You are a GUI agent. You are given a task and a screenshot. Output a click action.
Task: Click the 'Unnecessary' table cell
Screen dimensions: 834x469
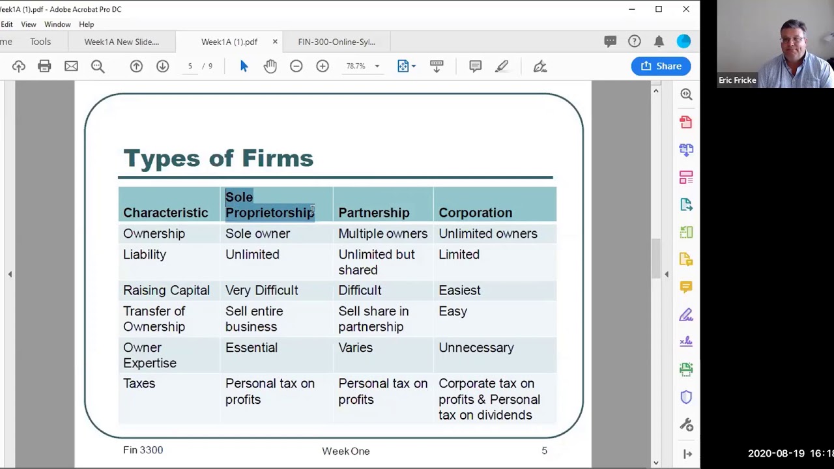[476, 347]
